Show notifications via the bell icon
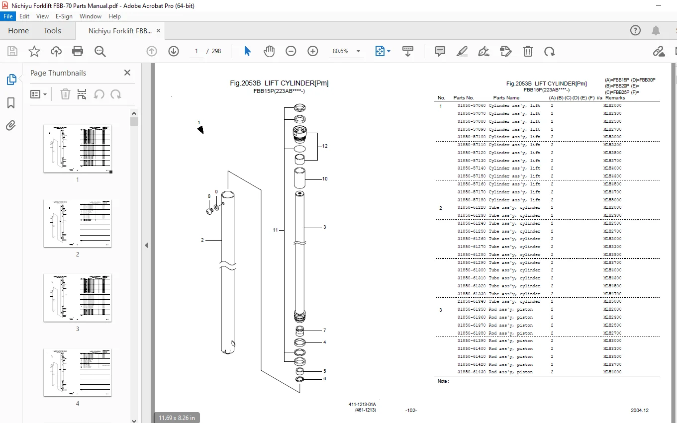The image size is (677, 423). (x=657, y=30)
